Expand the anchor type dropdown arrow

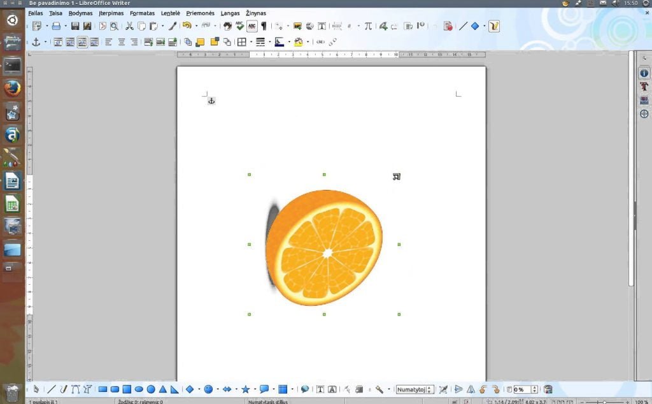[x=45, y=42]
